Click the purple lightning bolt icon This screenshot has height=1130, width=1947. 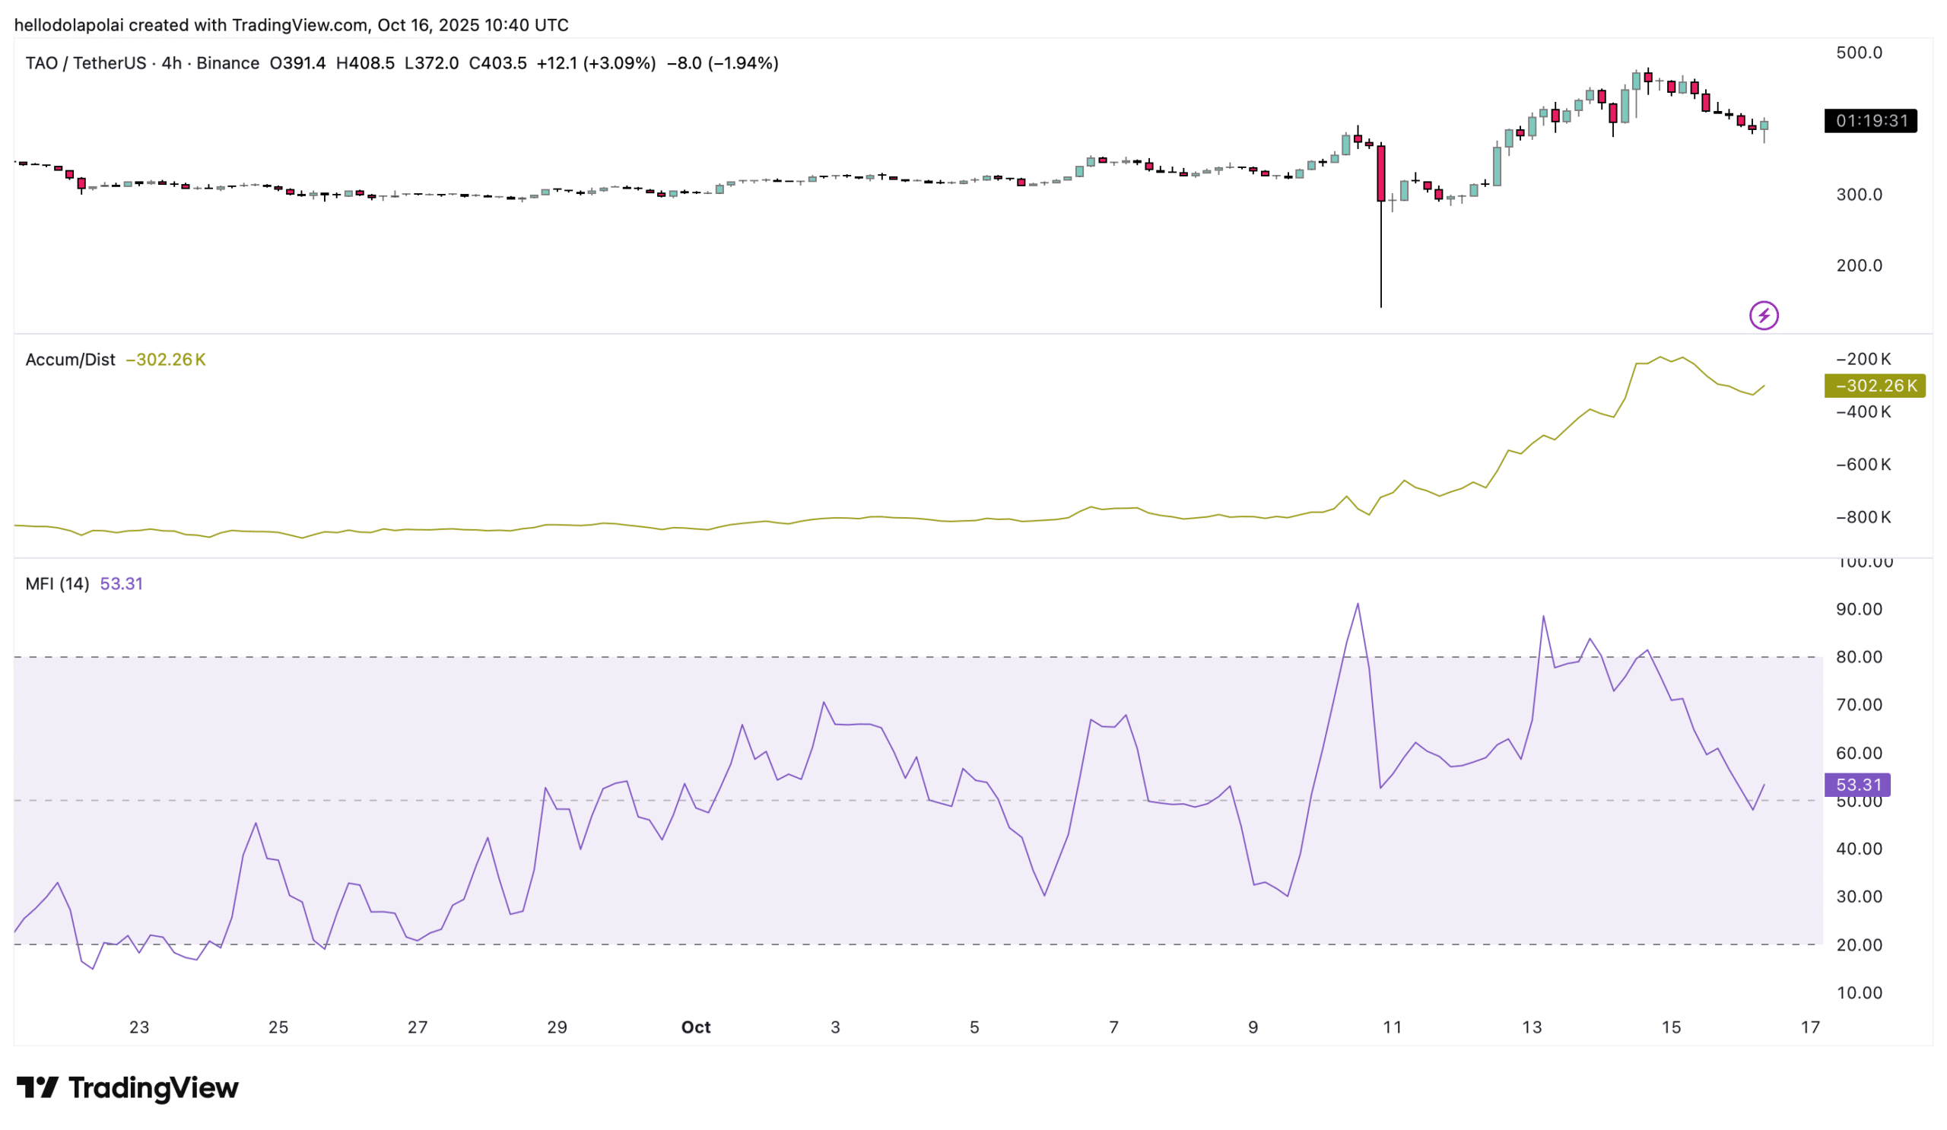click(x=1763, y=315)
